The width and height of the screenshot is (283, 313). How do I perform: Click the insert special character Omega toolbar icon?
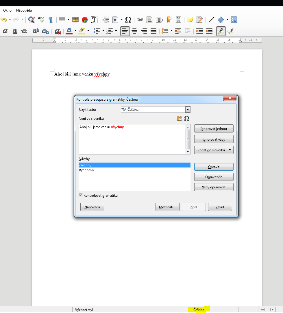128,20
